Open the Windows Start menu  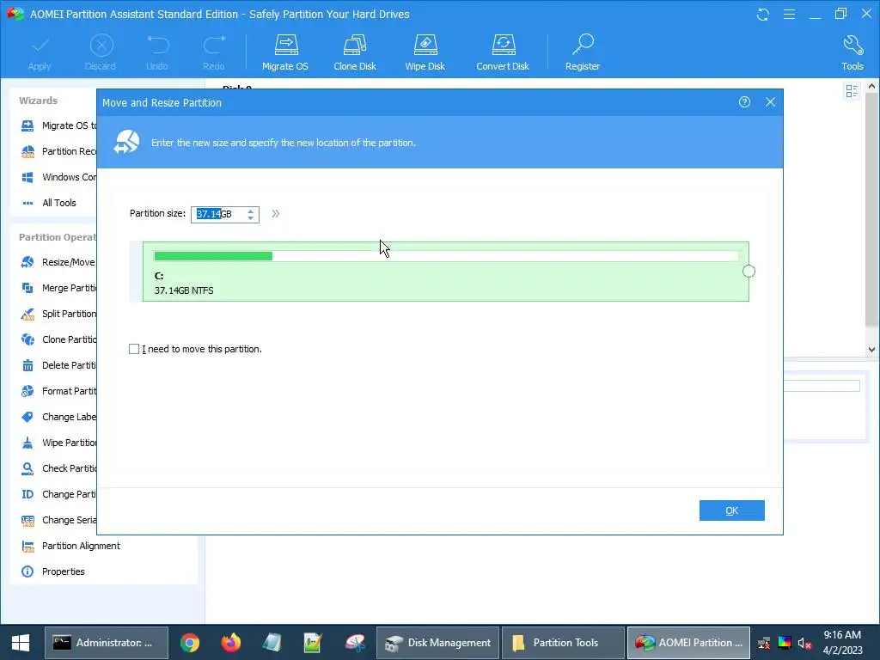pyautogui.click(x=21, y=643)
